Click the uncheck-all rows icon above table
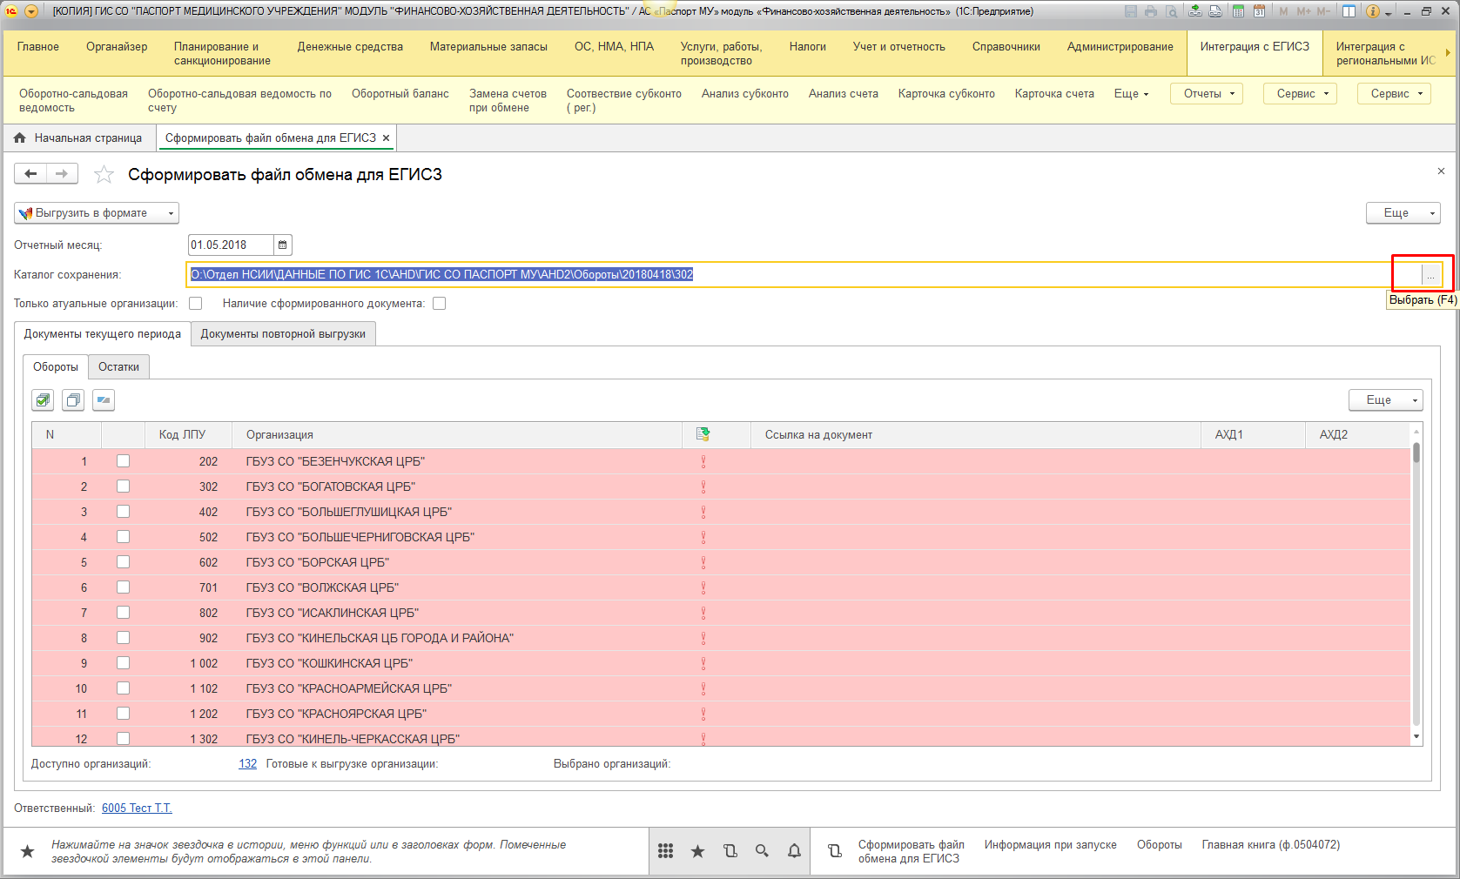 coord(73,400)
